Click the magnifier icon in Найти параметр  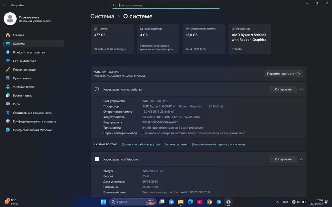point(115,5)
